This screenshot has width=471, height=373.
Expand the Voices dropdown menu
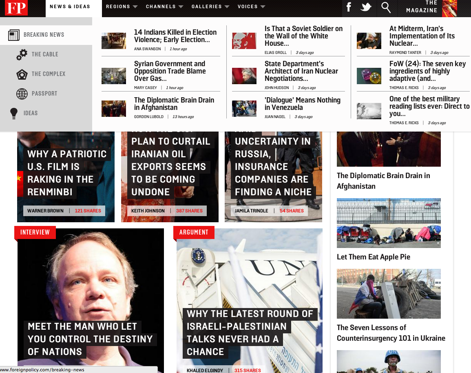[251, 7]
